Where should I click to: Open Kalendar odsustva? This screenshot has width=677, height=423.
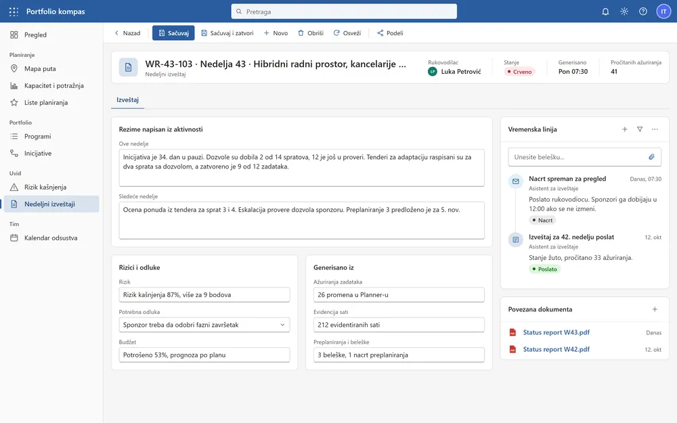click(51, 238)
